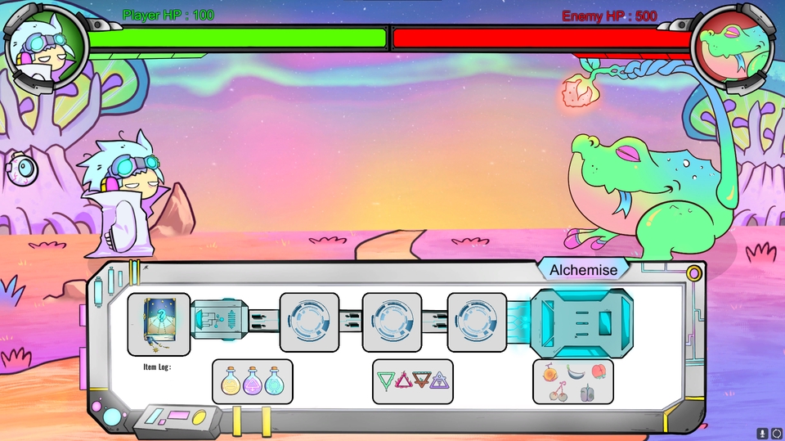
Task: Click the Player HP : 100 label
Action: pyautogui.click(x=168, y=15)
